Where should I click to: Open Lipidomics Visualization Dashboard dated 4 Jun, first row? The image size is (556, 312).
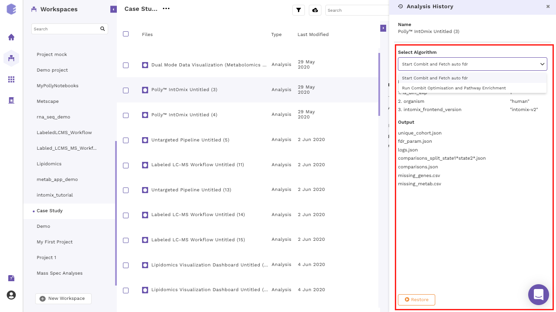point(209,265)
